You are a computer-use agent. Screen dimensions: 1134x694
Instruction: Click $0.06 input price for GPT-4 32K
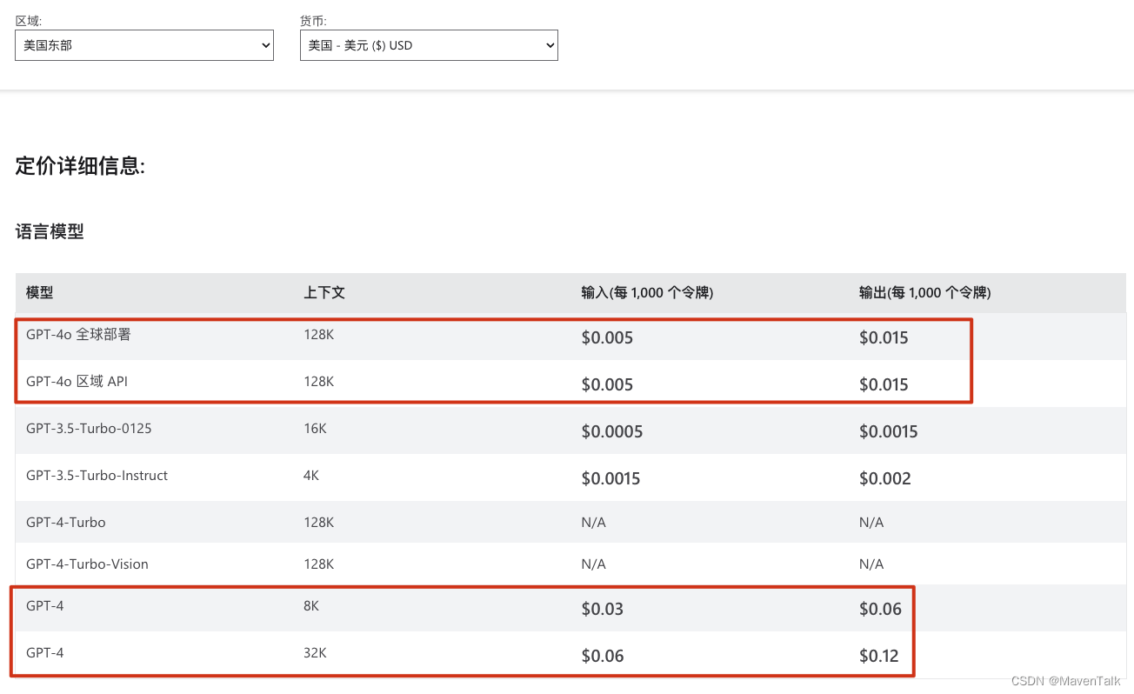pyautogui.click(x=603, y=656)
